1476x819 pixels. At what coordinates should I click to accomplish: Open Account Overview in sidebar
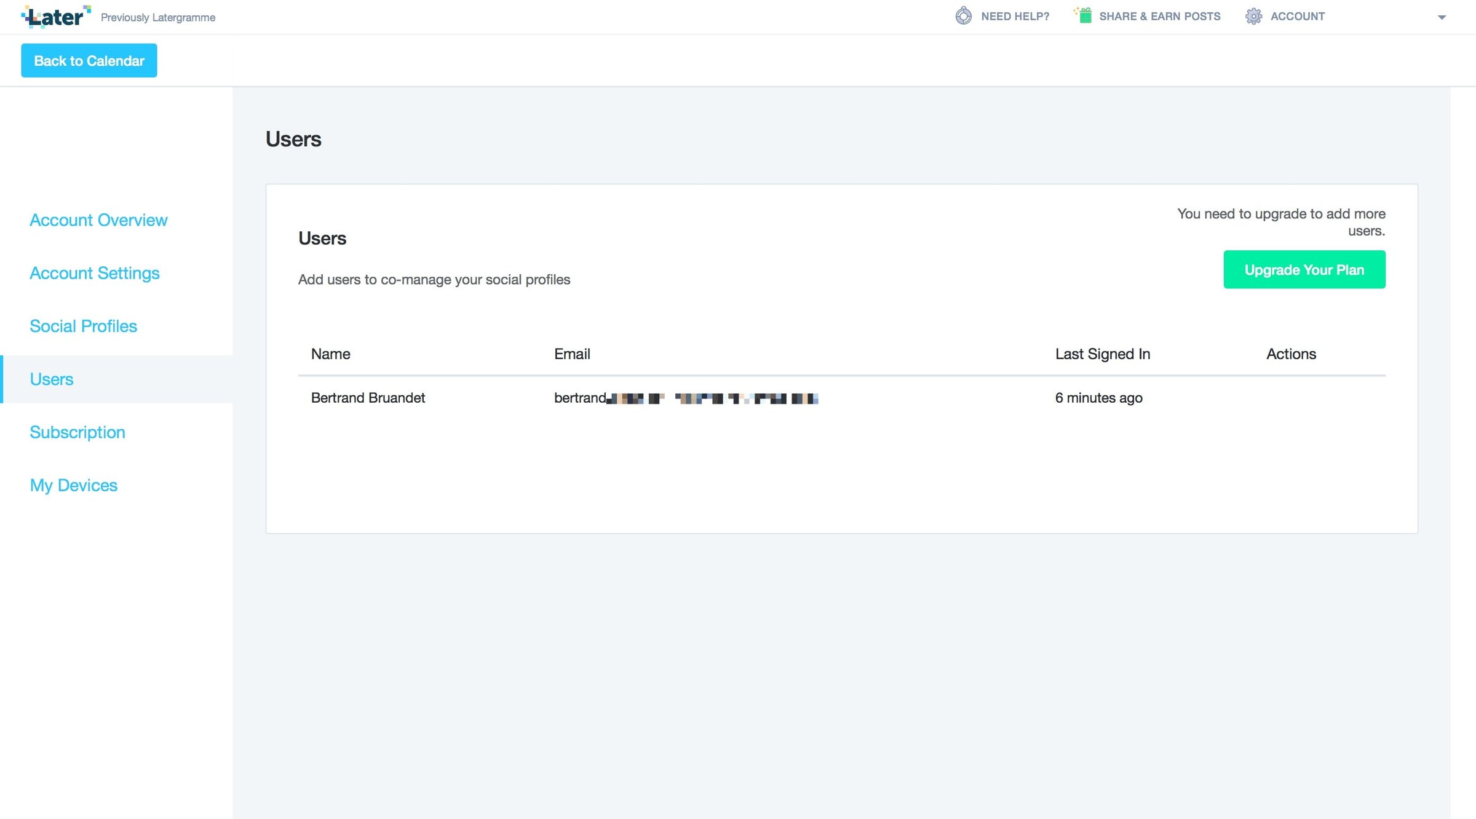coord(98,220)
